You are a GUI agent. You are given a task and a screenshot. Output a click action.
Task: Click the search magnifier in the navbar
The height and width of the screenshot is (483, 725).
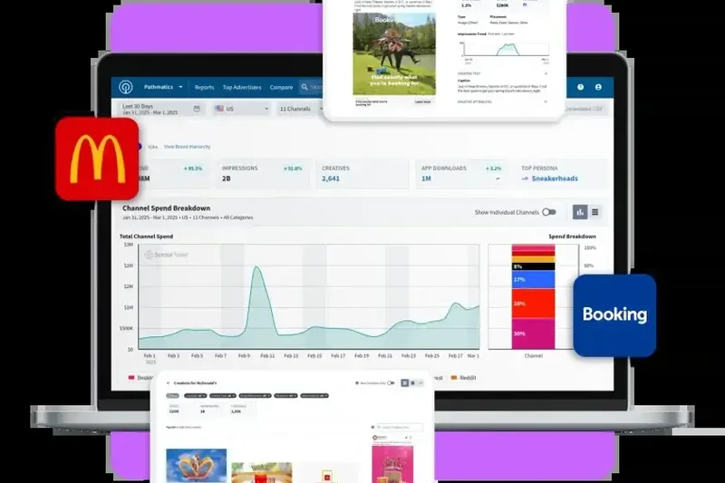(x=304, y=87)
